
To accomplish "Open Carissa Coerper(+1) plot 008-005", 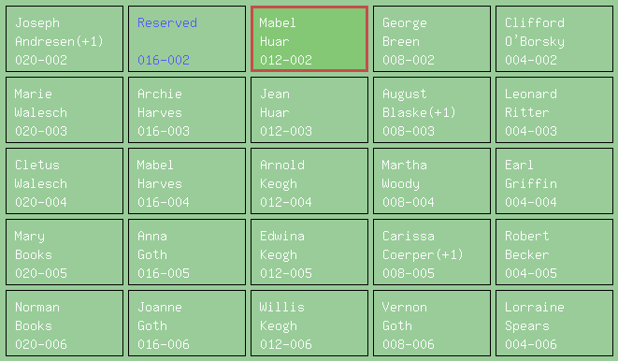I will point(432,253).
